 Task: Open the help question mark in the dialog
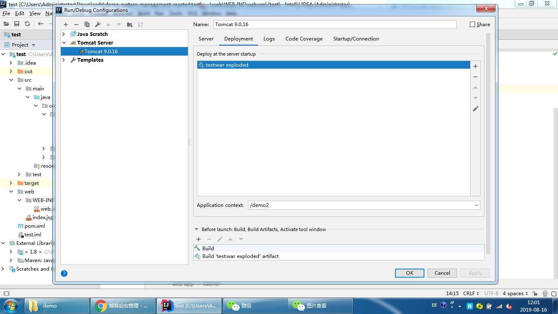coord(64,274)
